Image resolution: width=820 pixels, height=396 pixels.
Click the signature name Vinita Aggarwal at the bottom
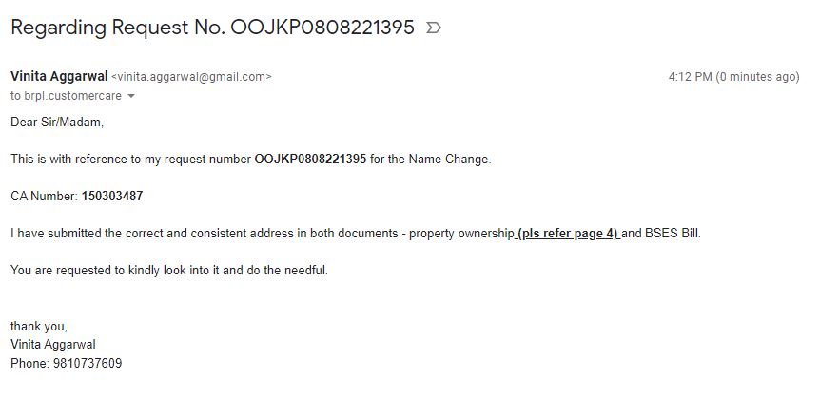click(53, 345)
